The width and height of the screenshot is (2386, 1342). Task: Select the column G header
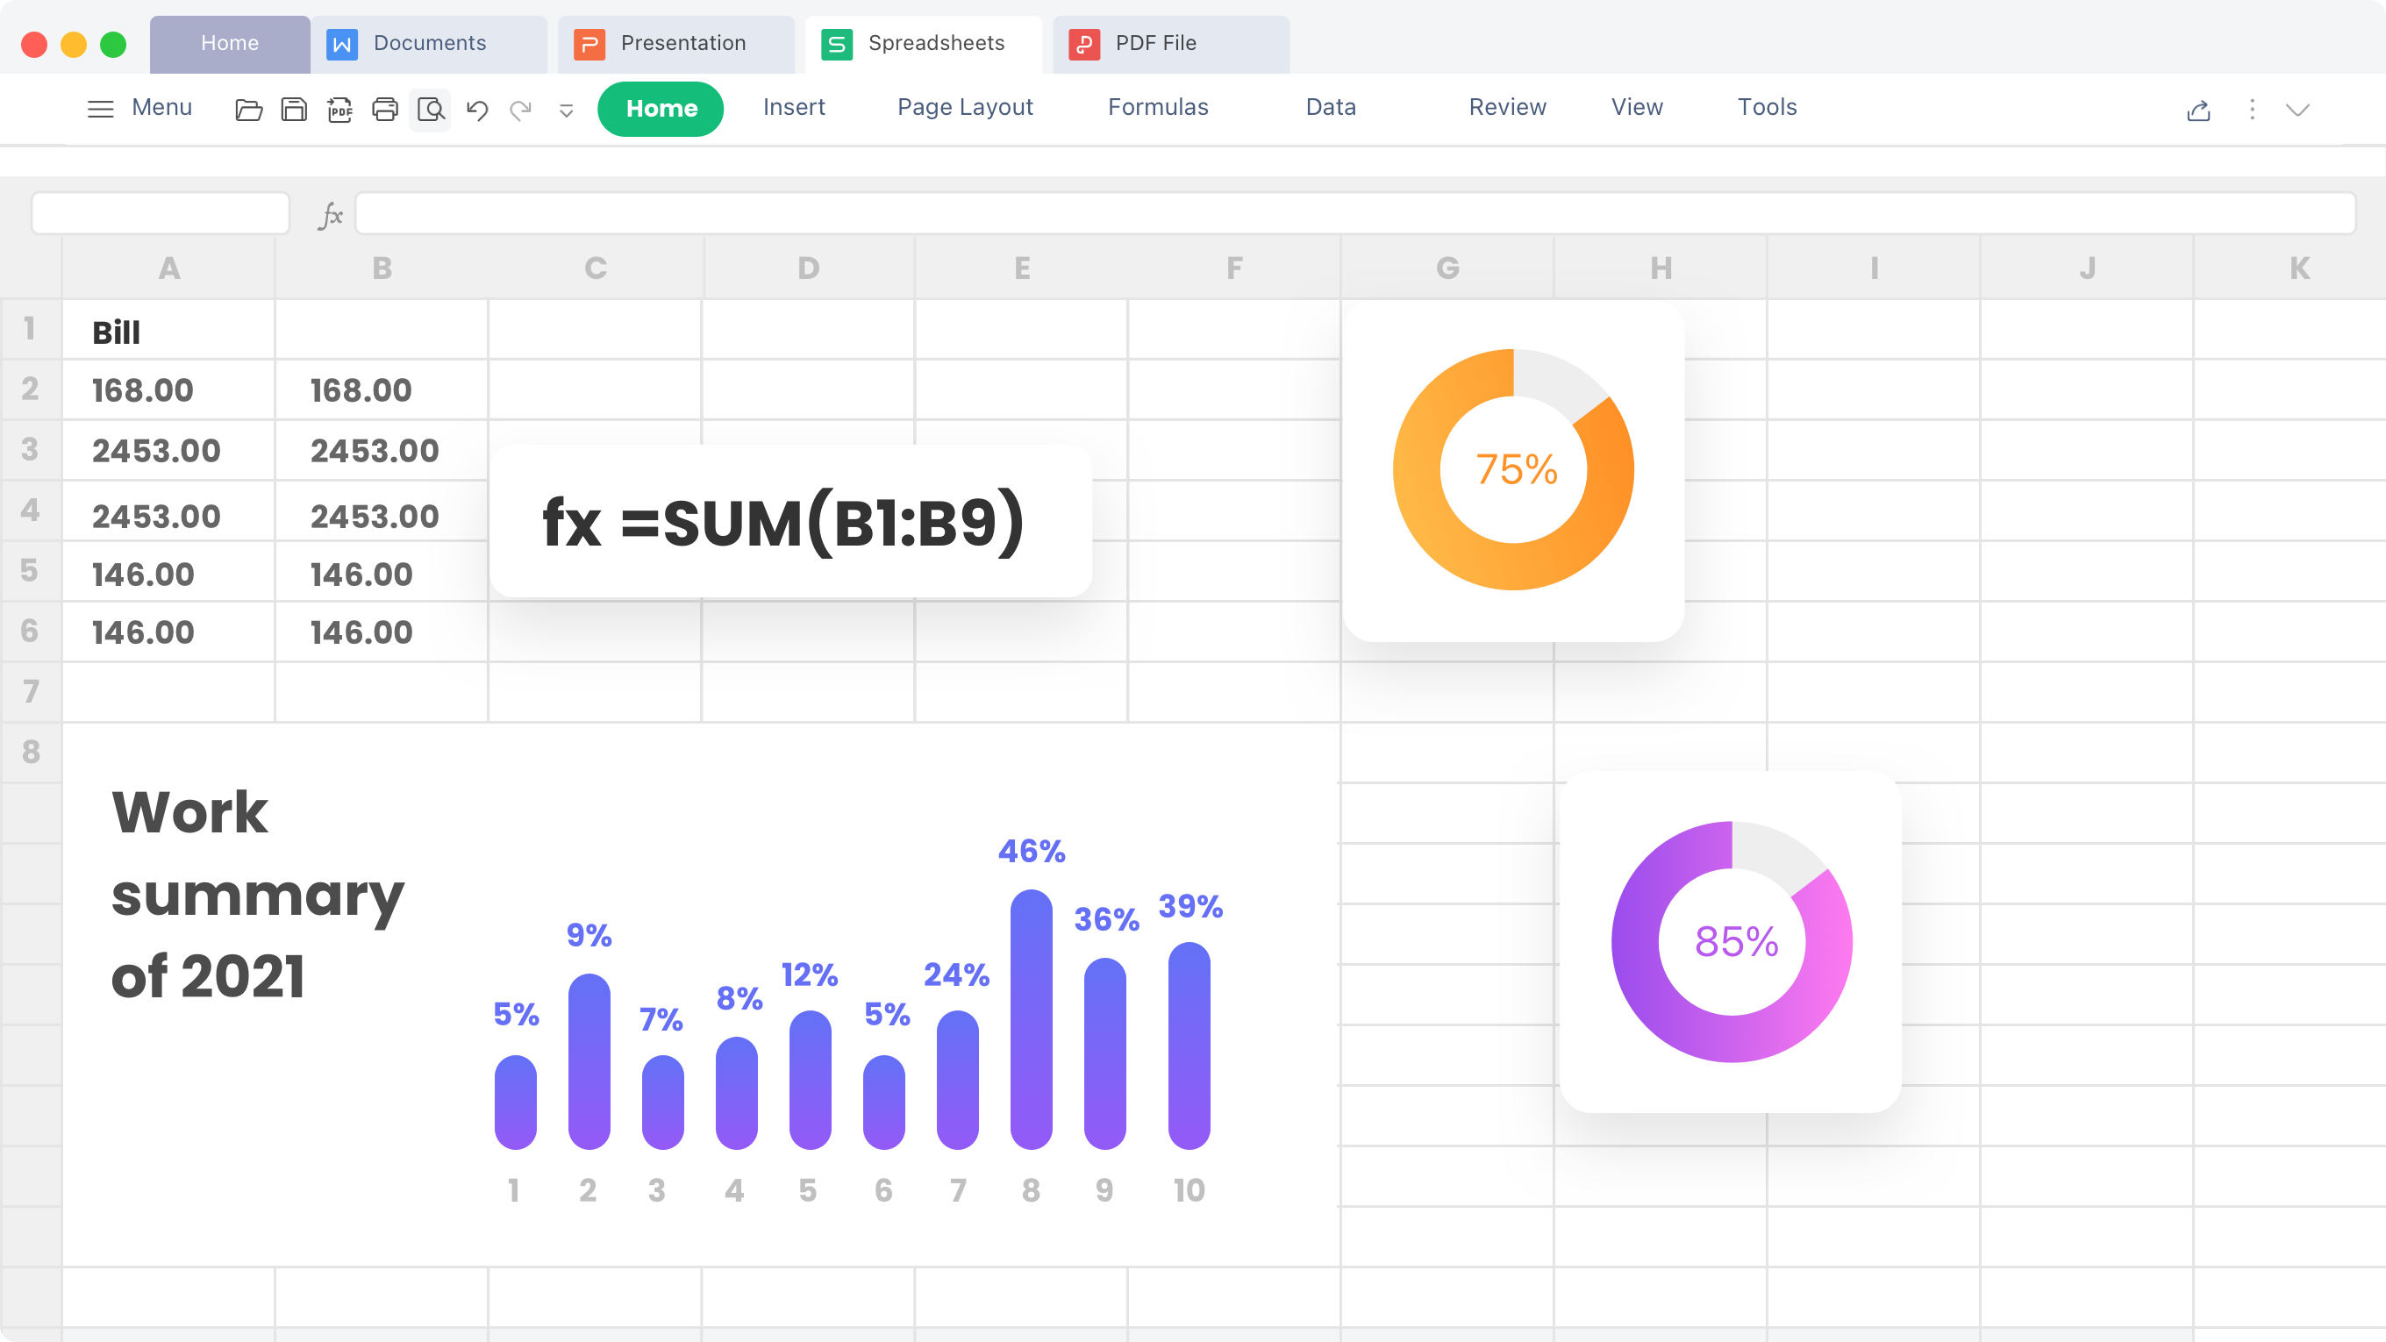(1447, 268)
